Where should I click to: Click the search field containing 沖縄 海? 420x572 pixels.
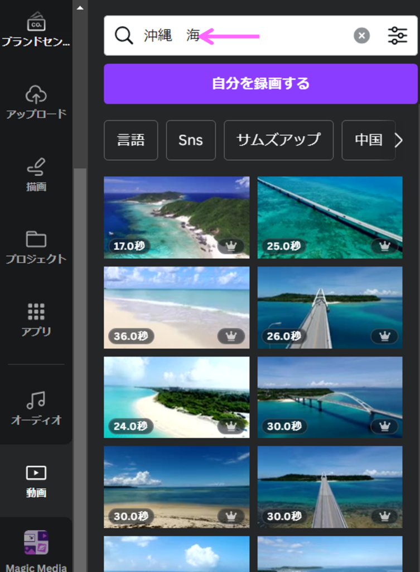[x=240, y=36]
